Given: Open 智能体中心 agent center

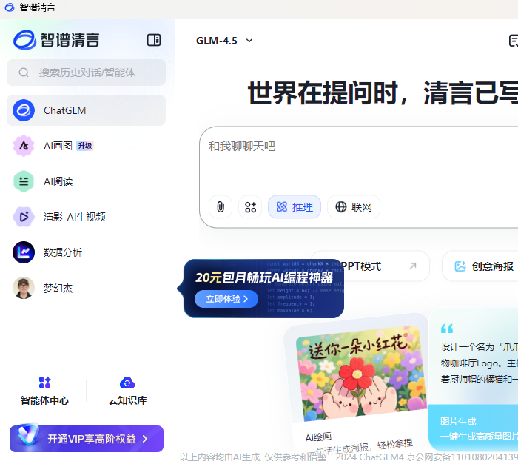Looking at the screenshot, I should [x=45, y=391].
